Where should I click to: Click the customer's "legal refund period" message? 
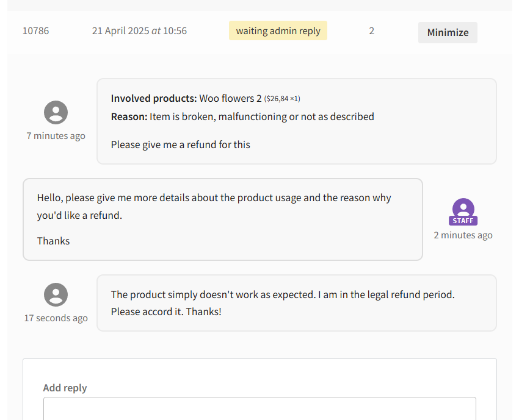(283, 303)
